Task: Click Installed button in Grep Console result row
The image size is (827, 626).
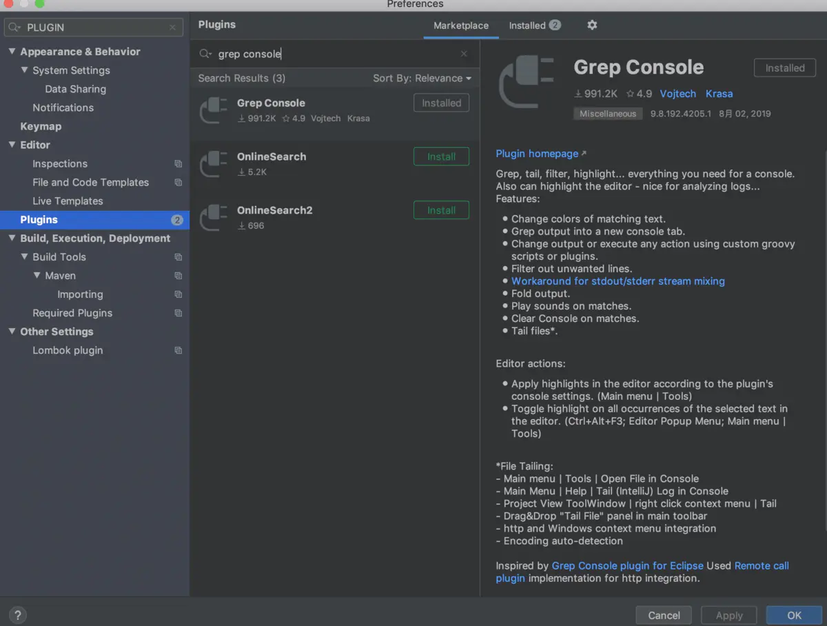Action: [441, 103]
